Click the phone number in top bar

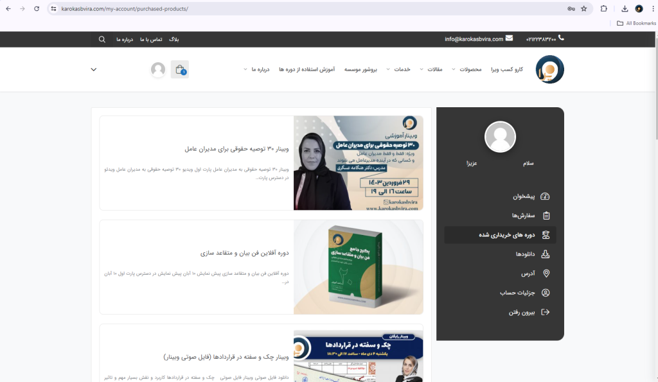pyautogui.click(x=541, y=39)
